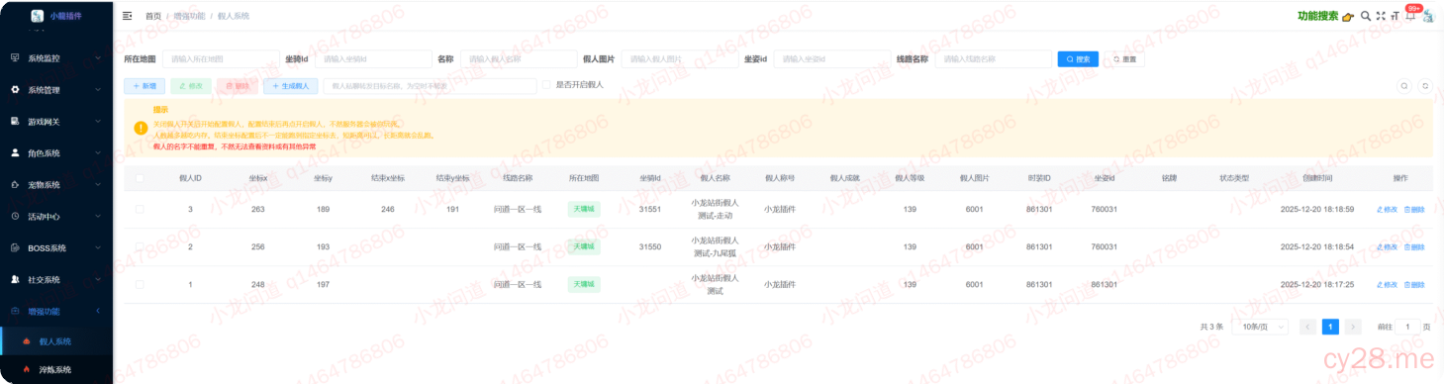Click 修改 for the 假人ID 2 row
The image size is (1444, 384).
[1387, 246]
